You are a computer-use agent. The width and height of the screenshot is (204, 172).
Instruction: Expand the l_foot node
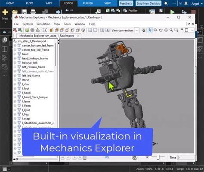click(15, 88)
